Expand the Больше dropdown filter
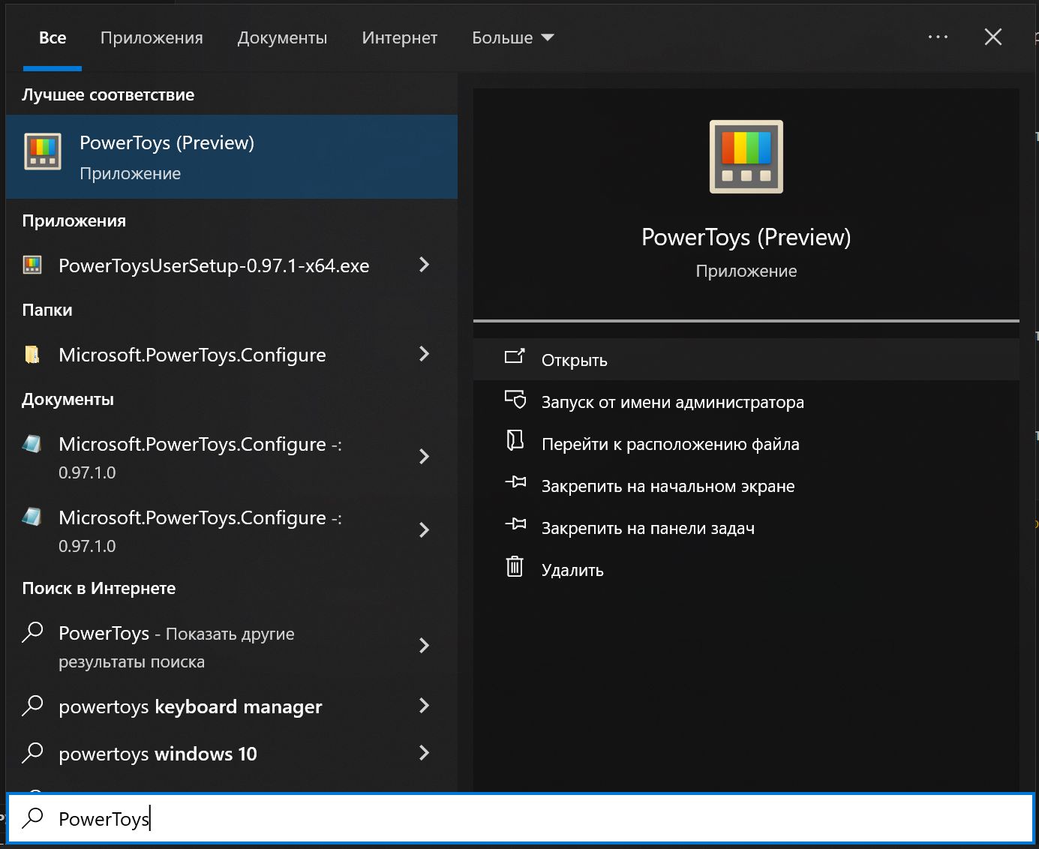Screen dimensions: 1039x849 [x=512, y=37]
